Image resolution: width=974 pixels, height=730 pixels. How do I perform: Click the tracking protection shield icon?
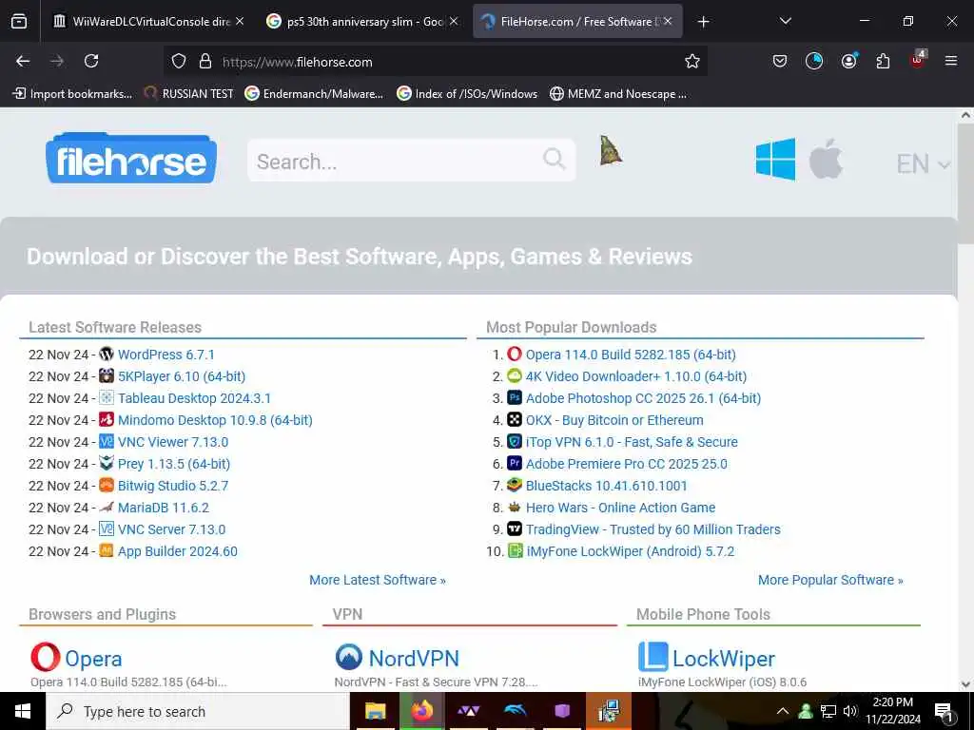pos(179,61)
